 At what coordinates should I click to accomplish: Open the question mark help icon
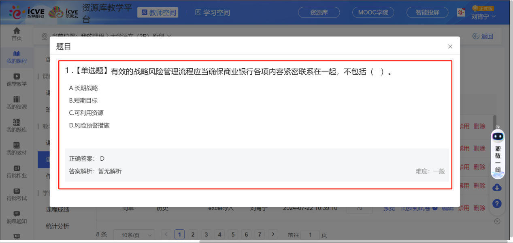[497, 204]
